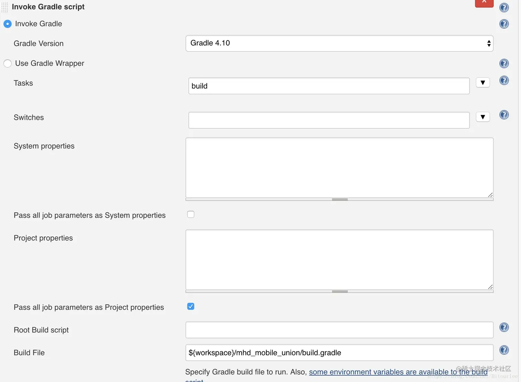Enable Pass all job parameters as System properties
Viewport: 521px width, 382px height.
tap(191, 214)
